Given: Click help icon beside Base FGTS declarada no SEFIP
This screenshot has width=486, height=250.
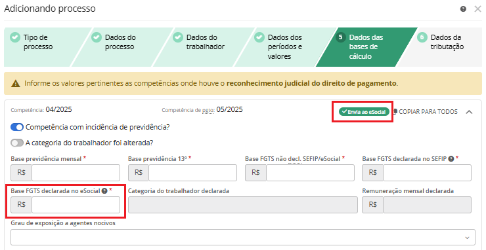Looking at the screenshot, I should tap(451, 159).
